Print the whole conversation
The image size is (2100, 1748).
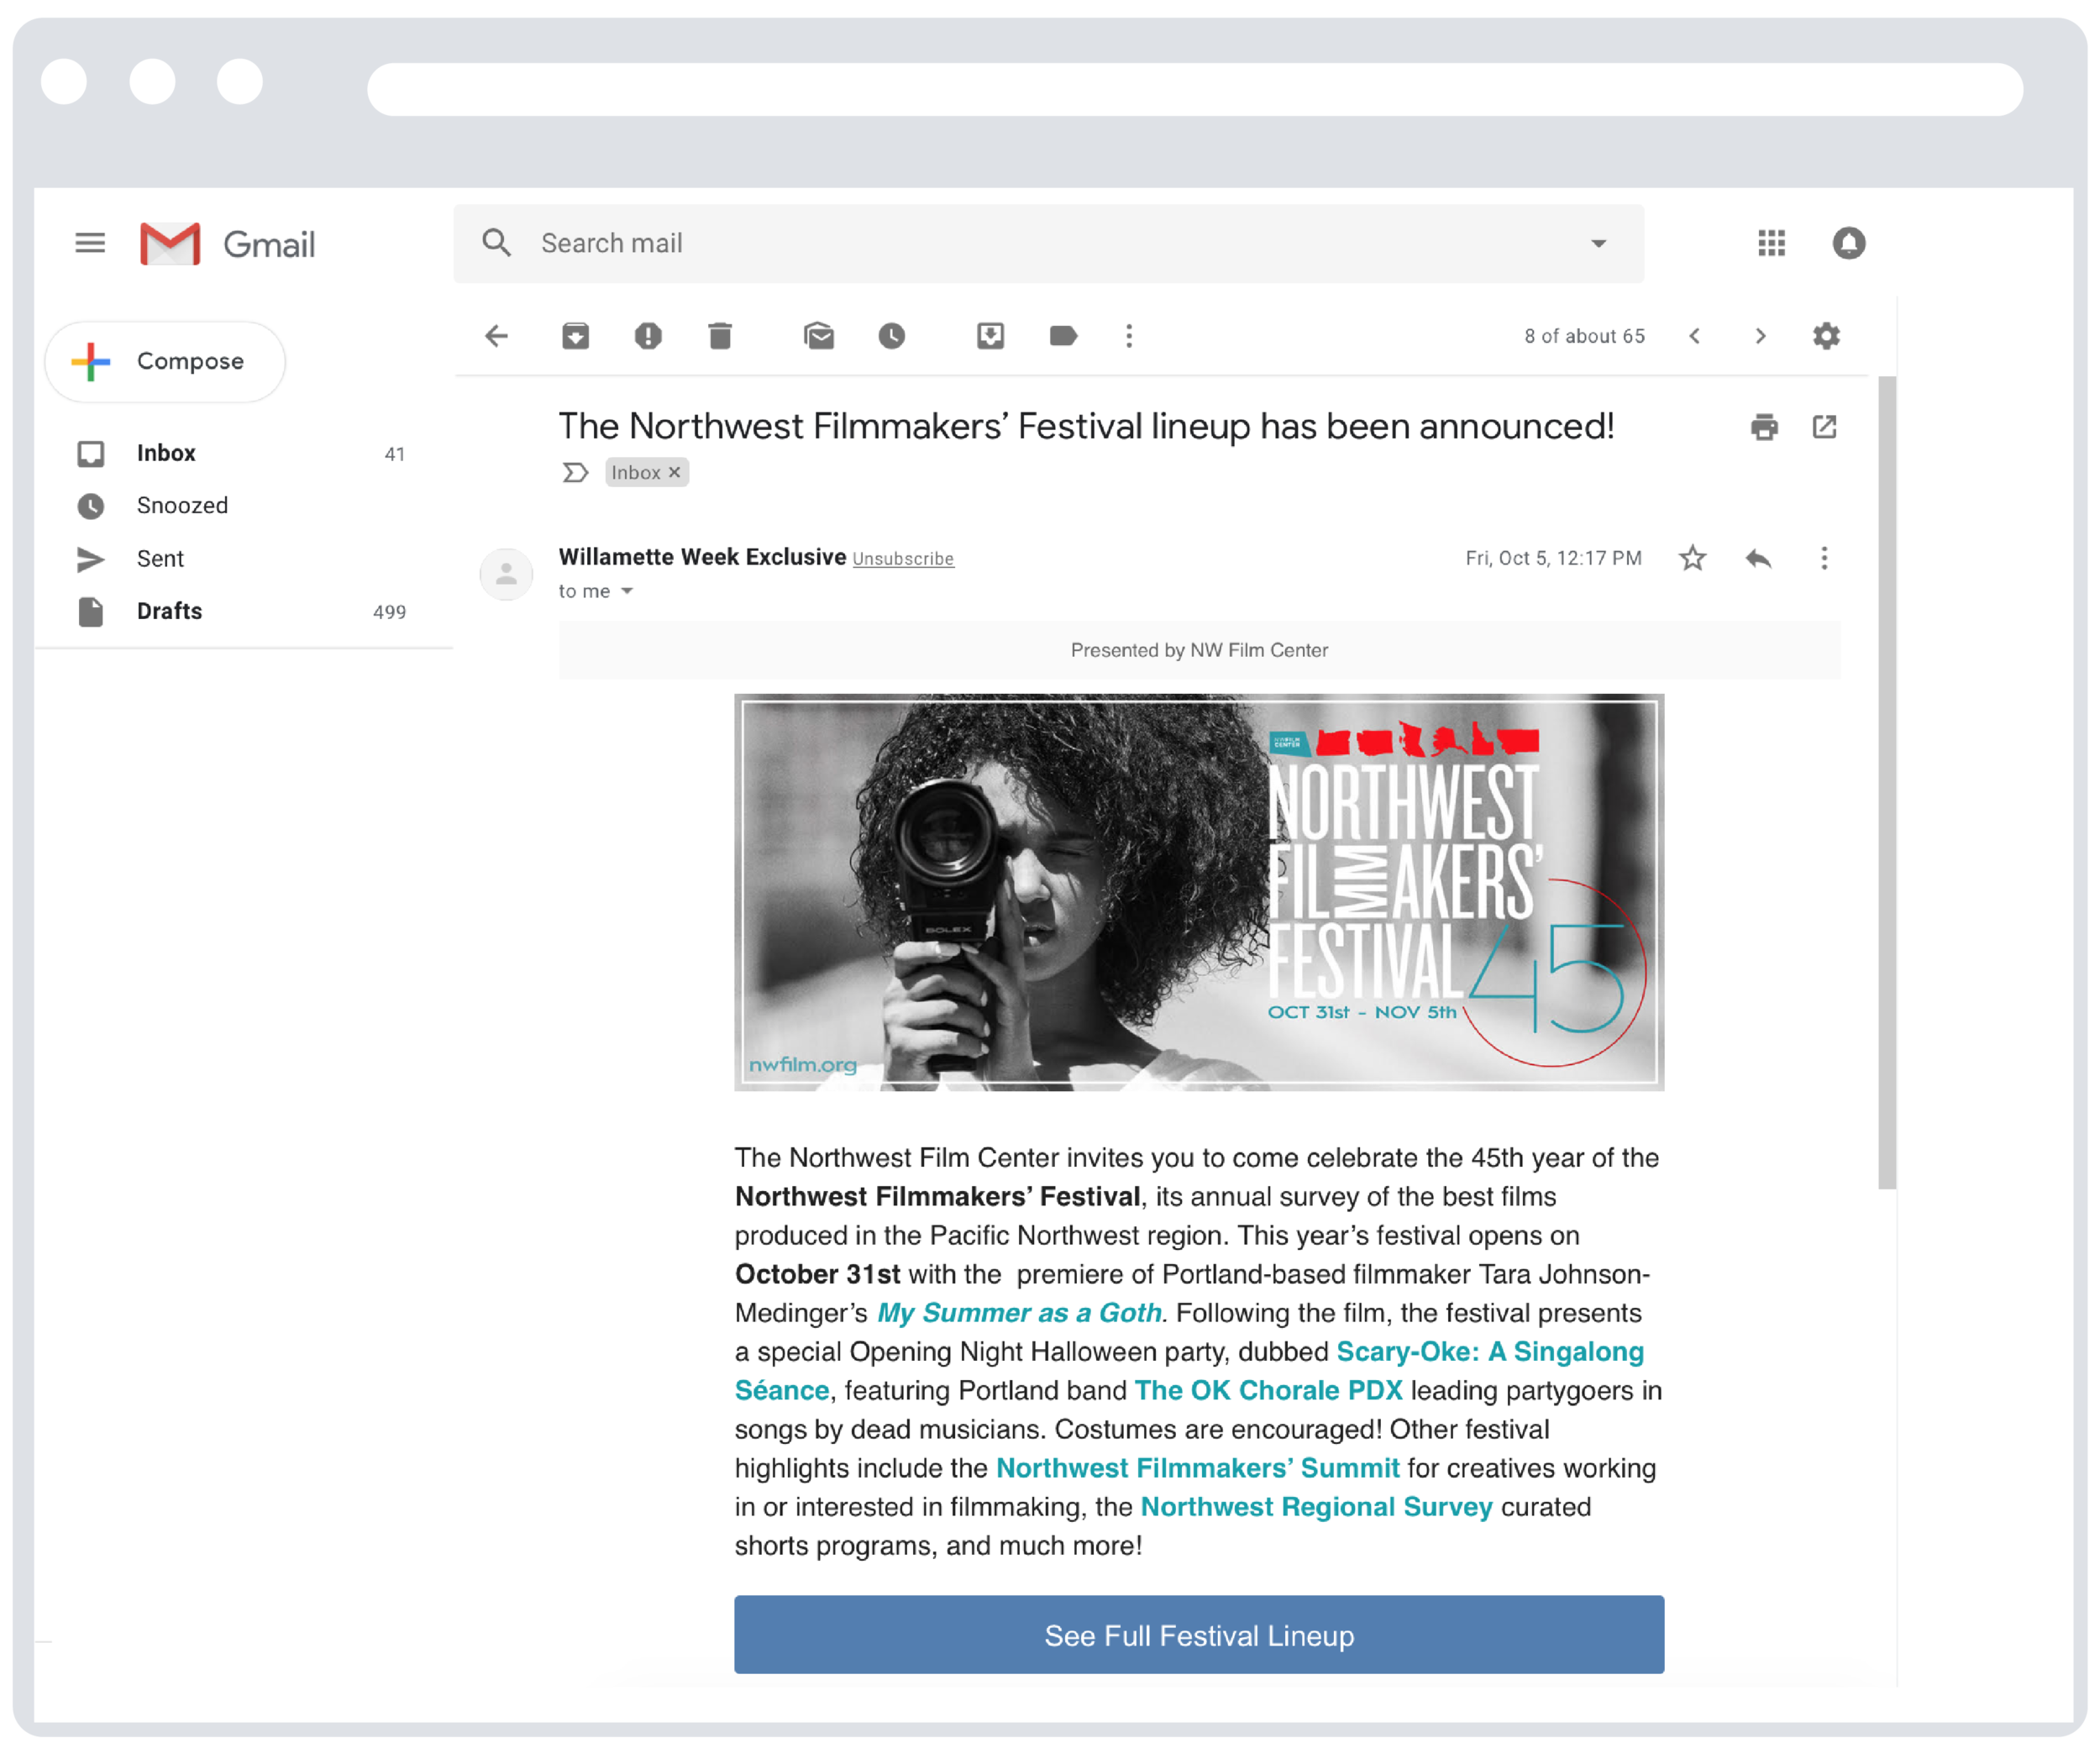click(1764, 428)
